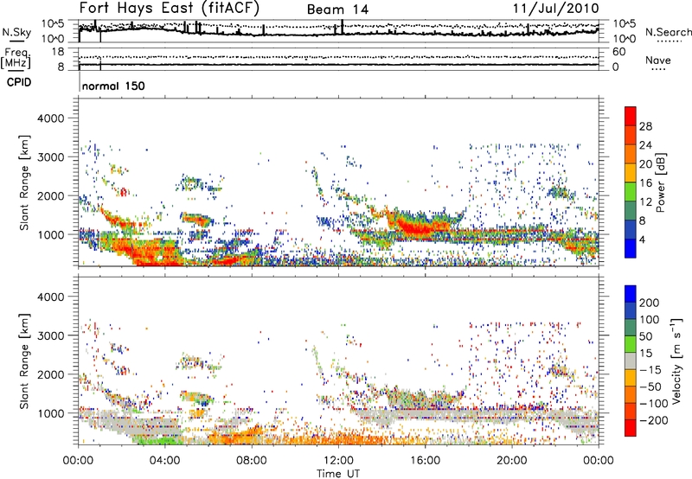The height and width of the screenshot is (479, 692).
Task: Click the '2000' tick of the velocity panel
Action: click(x=51, y=374)
